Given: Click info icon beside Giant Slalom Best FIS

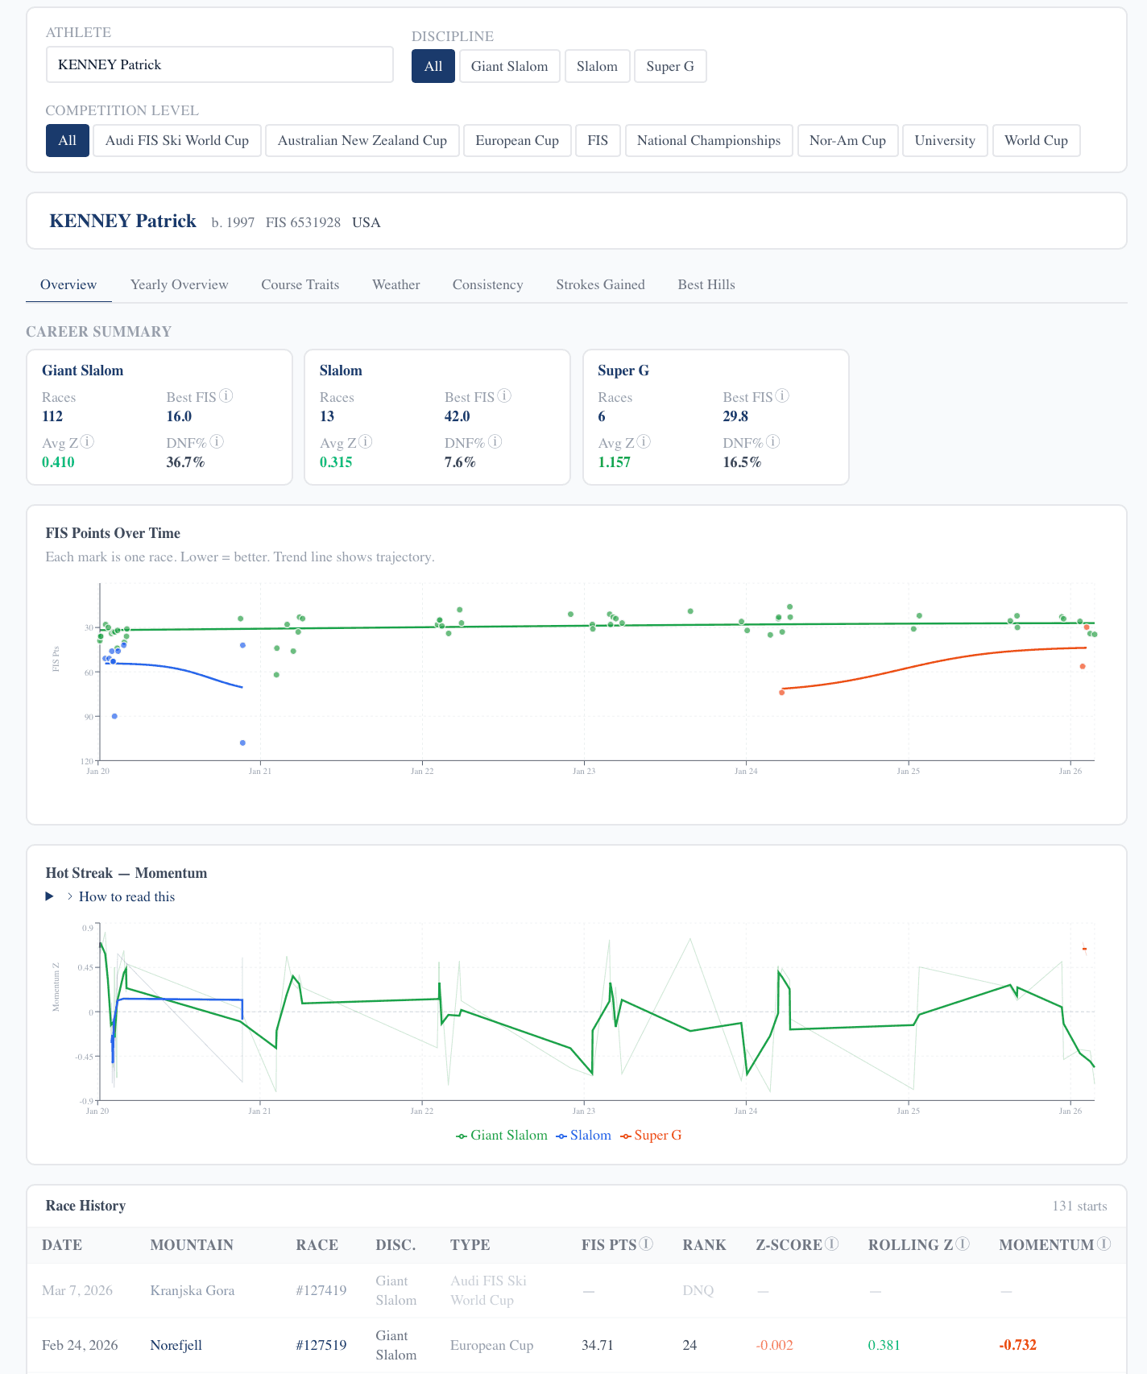Looking at the screenshot, I should 226,395.
